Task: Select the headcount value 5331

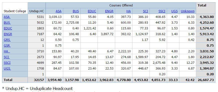Action: (x=40, y=17)
